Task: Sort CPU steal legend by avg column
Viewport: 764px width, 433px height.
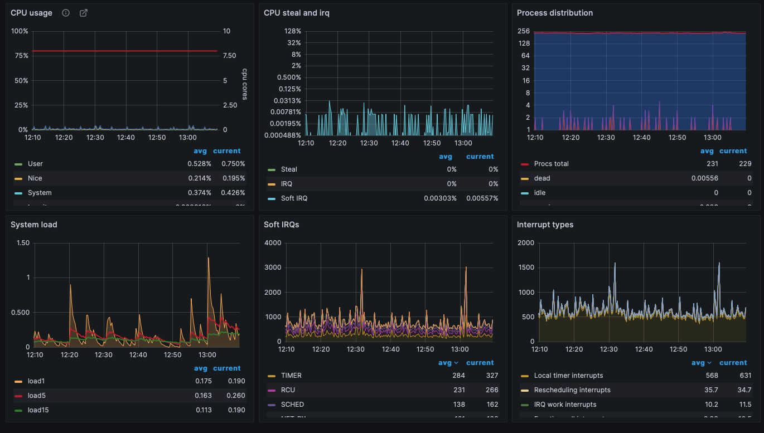Action: (446, 157)
